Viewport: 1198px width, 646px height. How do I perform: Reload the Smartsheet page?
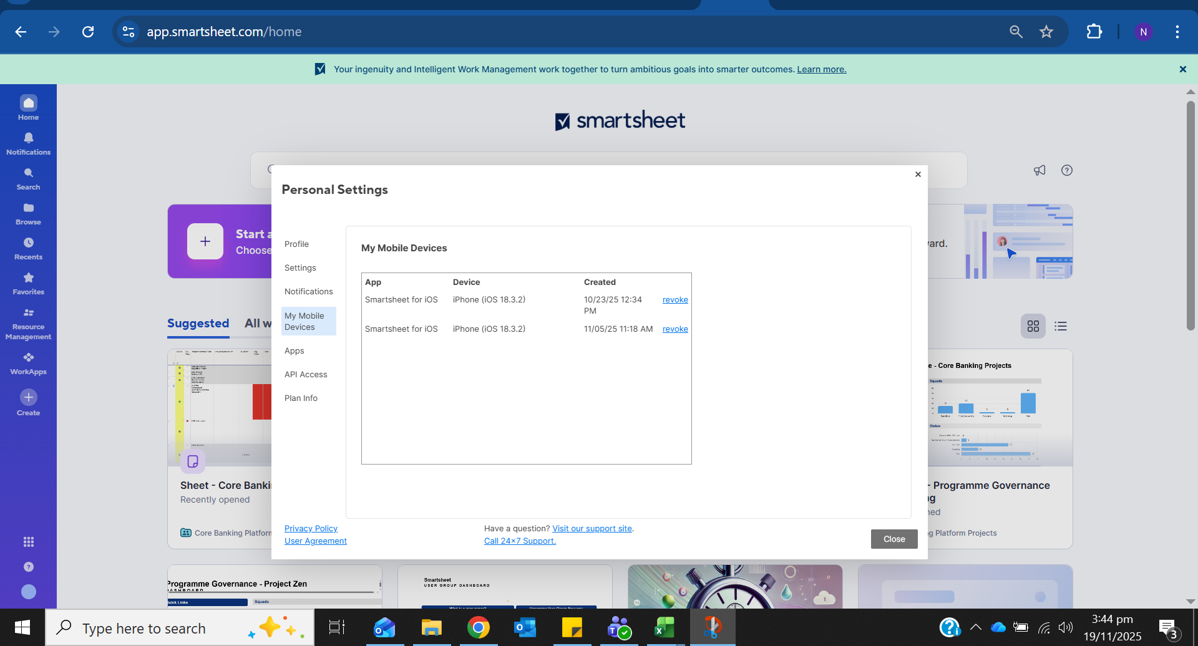(88, 32)
